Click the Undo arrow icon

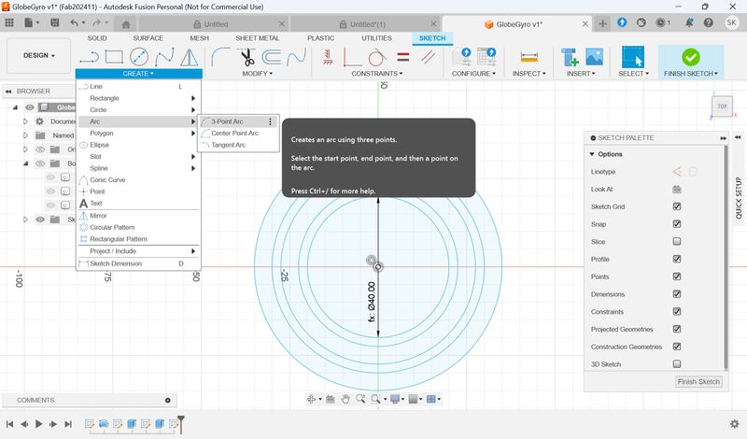(x=74, y=22)
